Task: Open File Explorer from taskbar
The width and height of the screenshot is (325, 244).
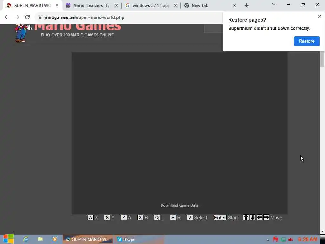Action: pyautogui.click(x=40, y=239)
